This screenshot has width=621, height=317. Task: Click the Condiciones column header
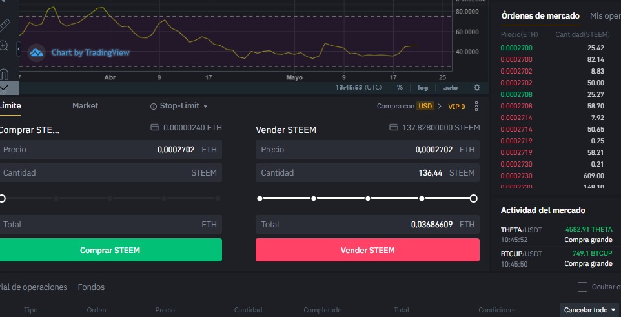[498, 311]
